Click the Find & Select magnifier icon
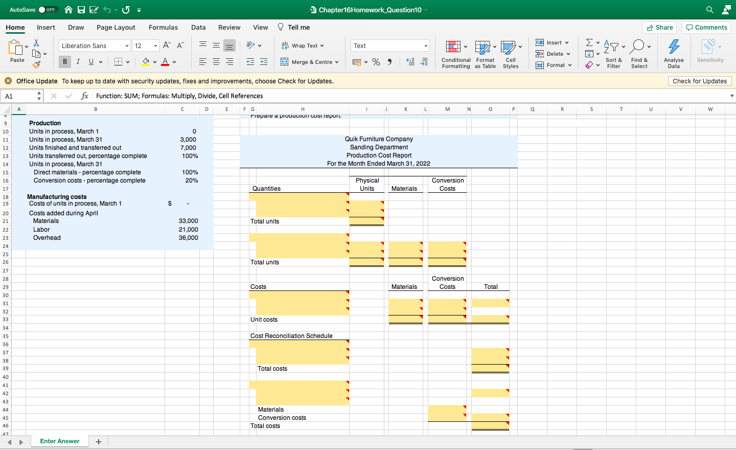 pyautogui.click(x=637, y=47)
